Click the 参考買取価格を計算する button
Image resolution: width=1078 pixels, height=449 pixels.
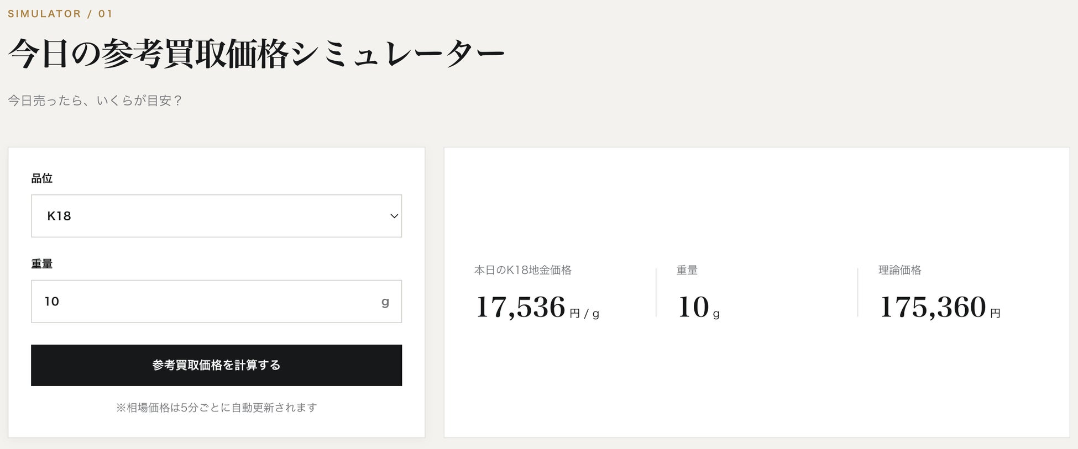216,365
